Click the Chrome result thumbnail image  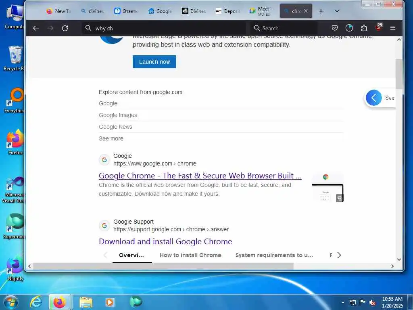(x=327, y=187)
